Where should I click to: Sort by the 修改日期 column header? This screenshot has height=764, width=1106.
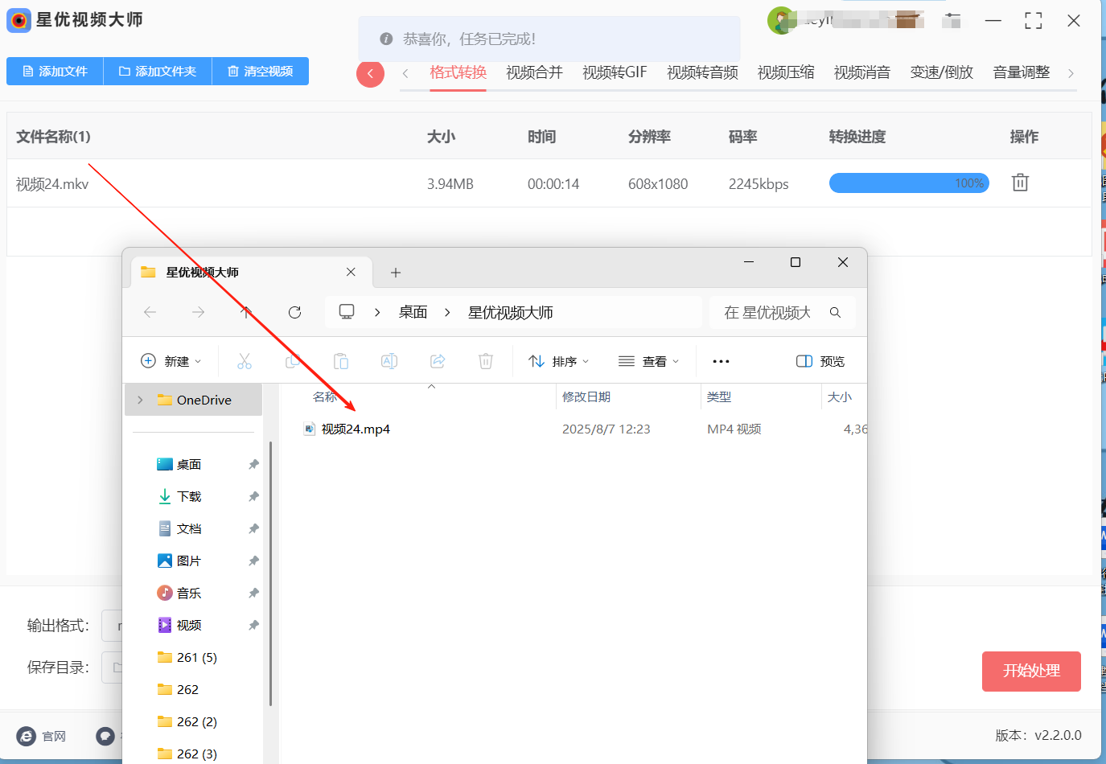pos(586,396)
